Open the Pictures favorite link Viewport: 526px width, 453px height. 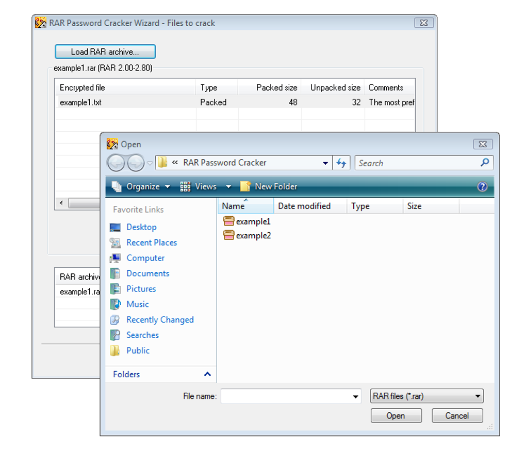click(x=141, y=289)
